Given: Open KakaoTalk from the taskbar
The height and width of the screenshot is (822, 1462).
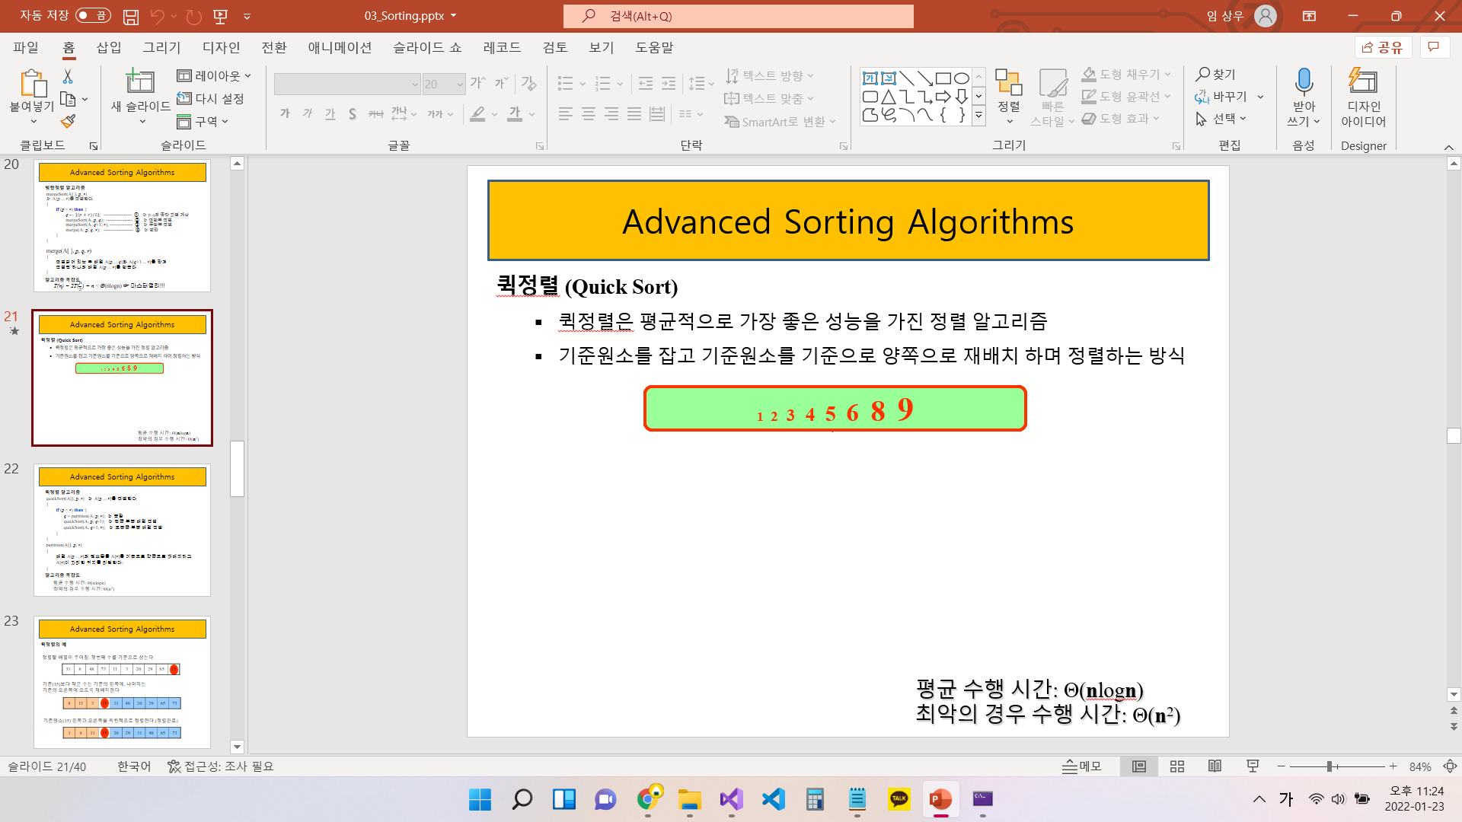Looking at the screenshot, I should click(x=899, y=799).
